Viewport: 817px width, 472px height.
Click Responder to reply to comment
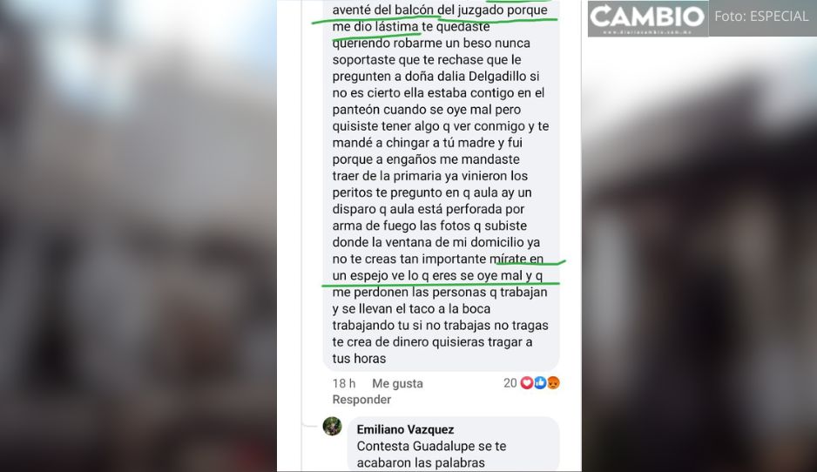click(361, 400)
